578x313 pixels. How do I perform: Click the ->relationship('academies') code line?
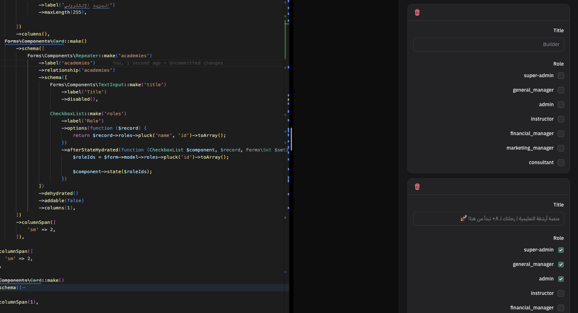77,70
